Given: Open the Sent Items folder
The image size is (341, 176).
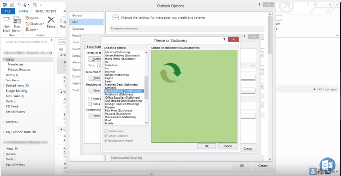Looking at the screenshot, I should (x=13, y=80).
